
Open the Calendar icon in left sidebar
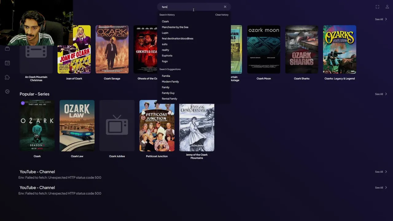coord(7,63)
